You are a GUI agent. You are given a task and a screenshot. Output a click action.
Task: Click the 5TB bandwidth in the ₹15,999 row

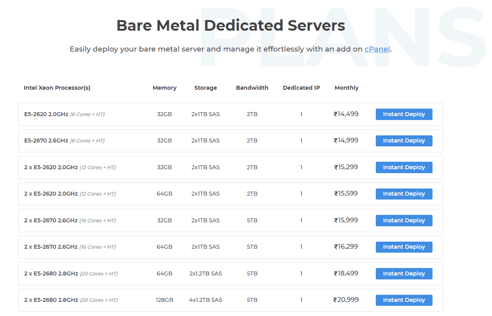[x=252, y=220]
